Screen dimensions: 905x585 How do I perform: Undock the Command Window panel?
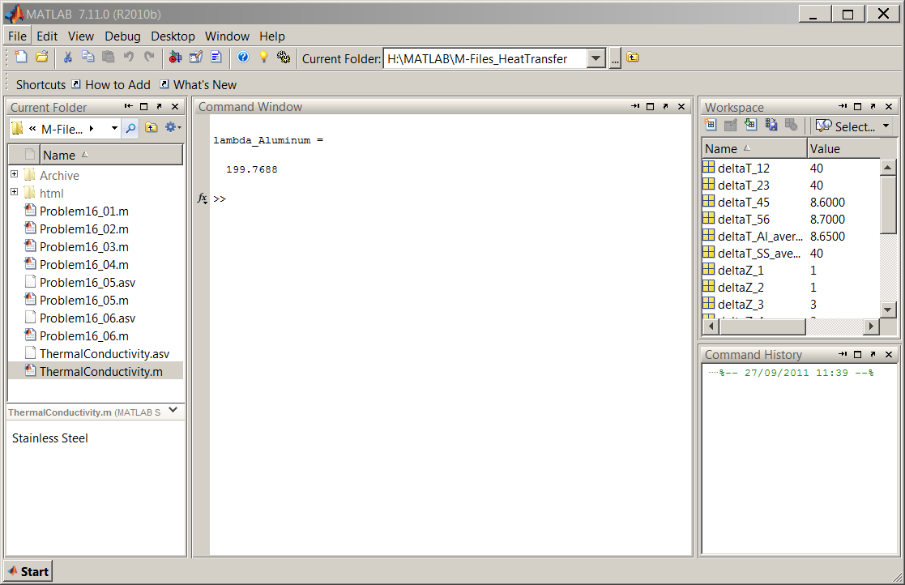665,107
